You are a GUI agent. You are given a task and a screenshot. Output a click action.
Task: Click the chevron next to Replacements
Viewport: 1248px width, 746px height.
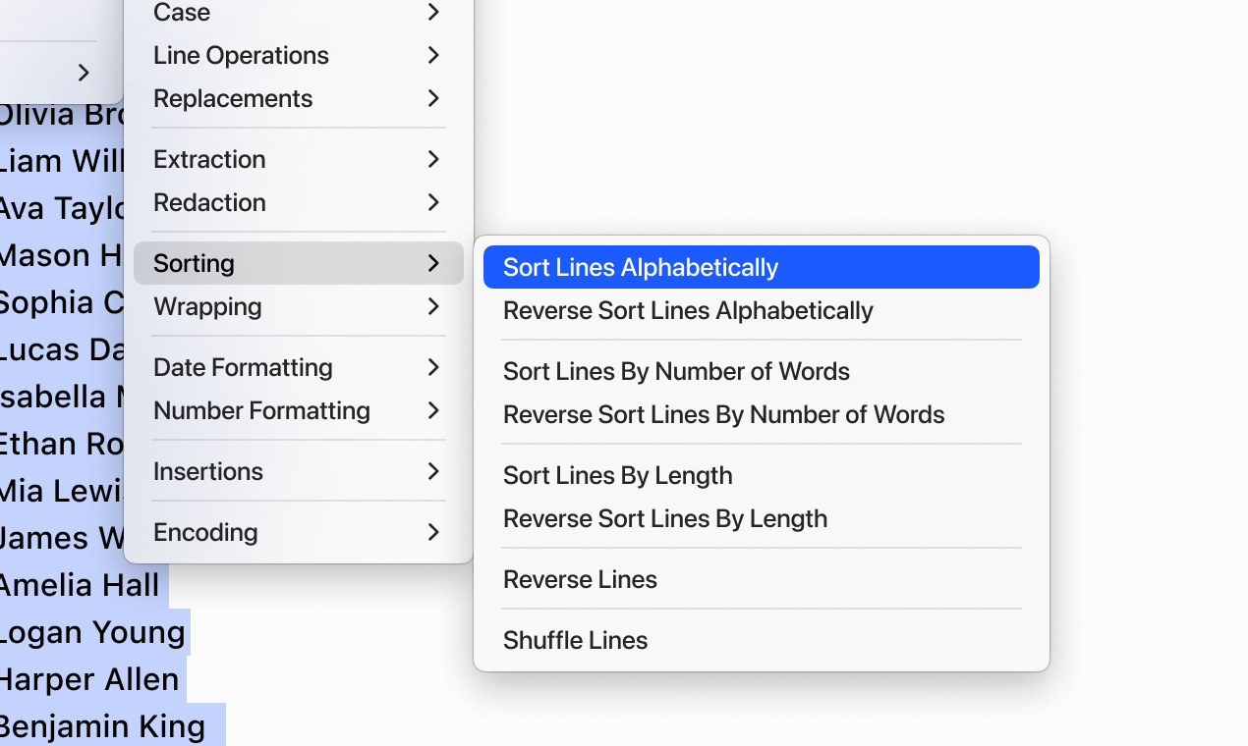pyautogui.click(x=433, y=98)
